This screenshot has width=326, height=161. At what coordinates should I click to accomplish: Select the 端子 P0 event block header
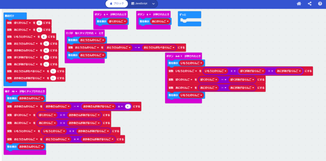click(x=25, y=91)
